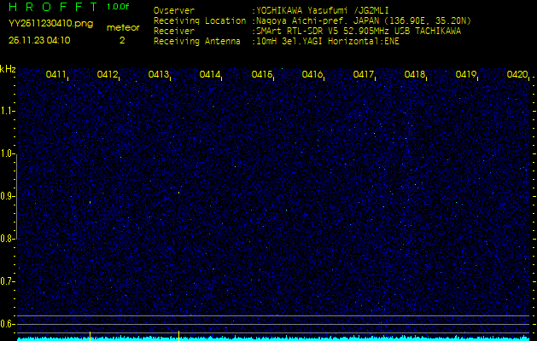Click the HROFFT title text
This screenshot has height=341, width=537.
(x=50, y=8)
